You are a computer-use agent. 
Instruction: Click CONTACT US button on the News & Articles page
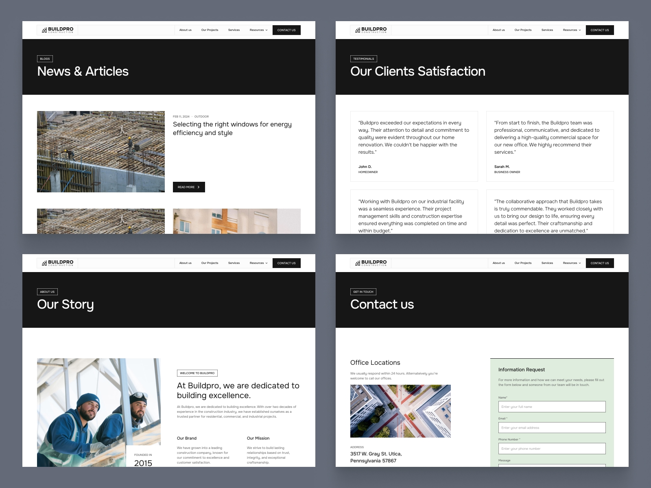[286, 30]
